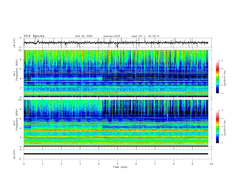Click the "10" kHz tick on ch.2 spectrogram

point(20,100)
